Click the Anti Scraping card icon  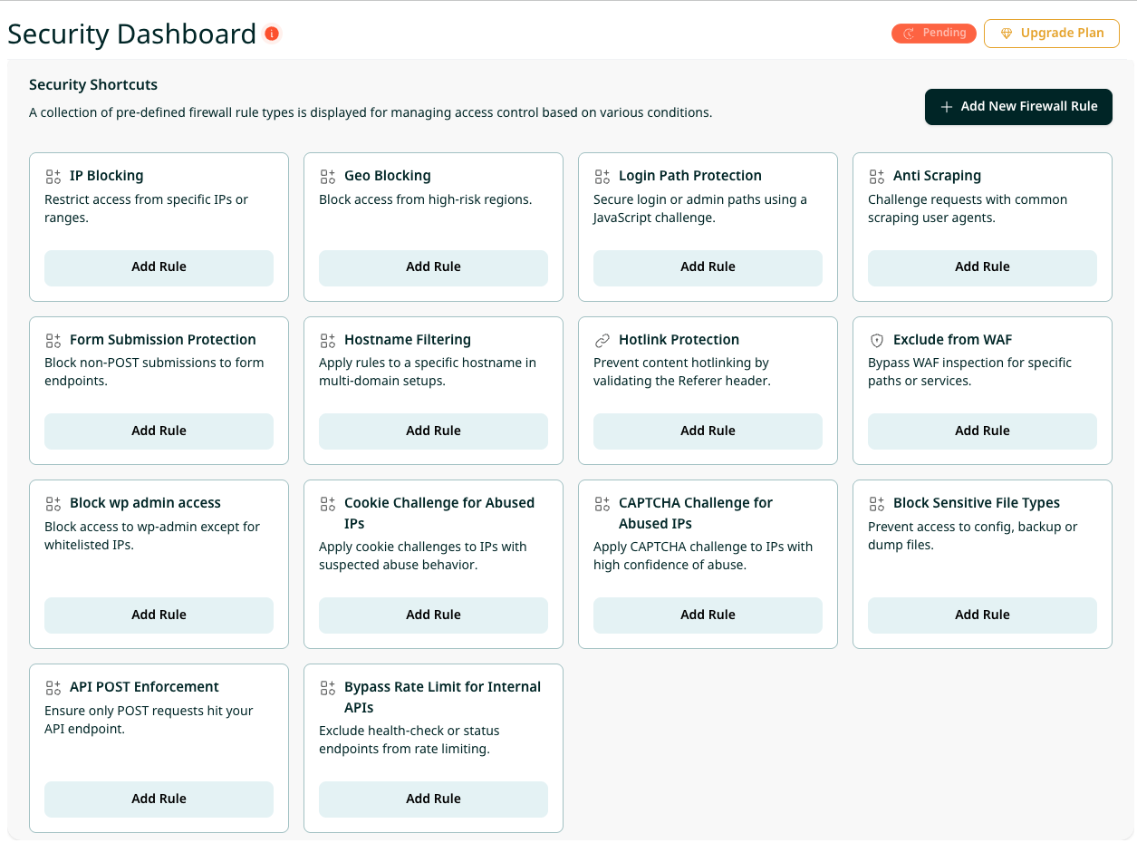tap(877, 176)
